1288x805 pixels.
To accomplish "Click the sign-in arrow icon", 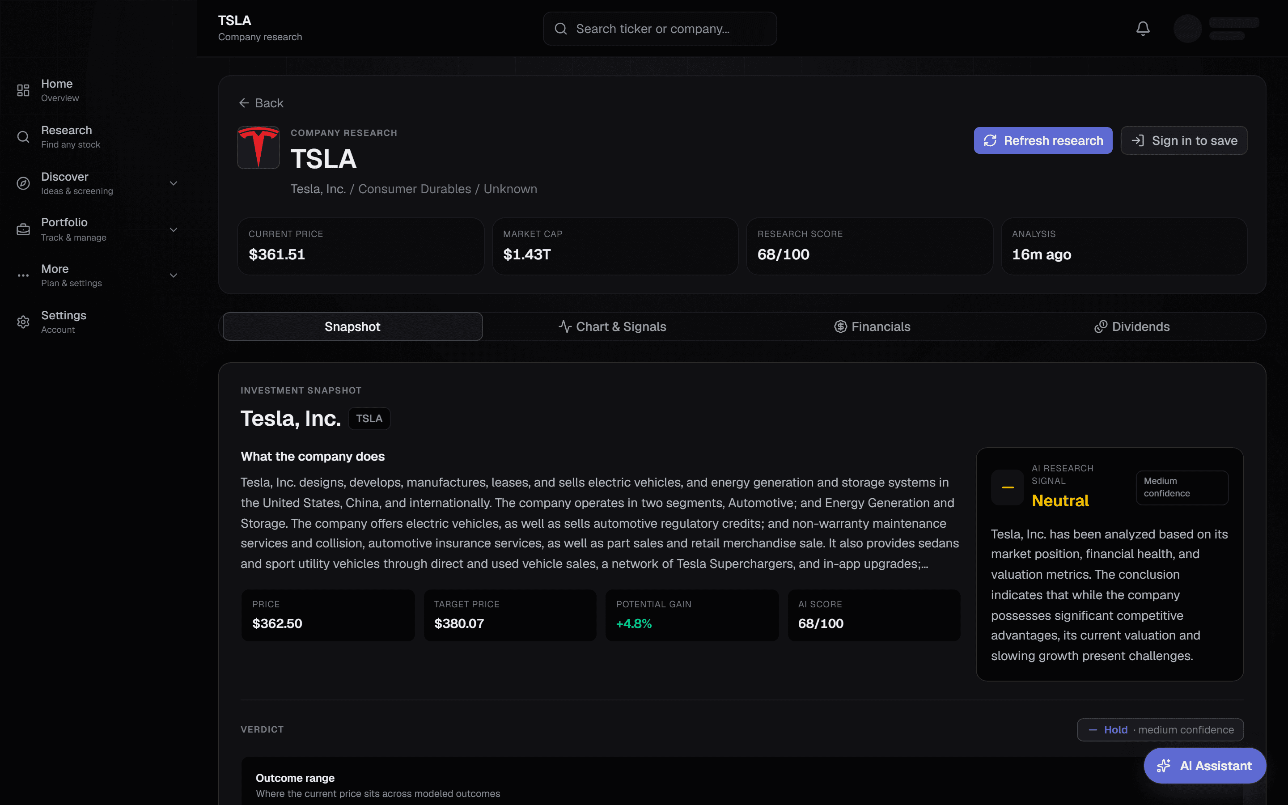I will [x=1138, y=140].
